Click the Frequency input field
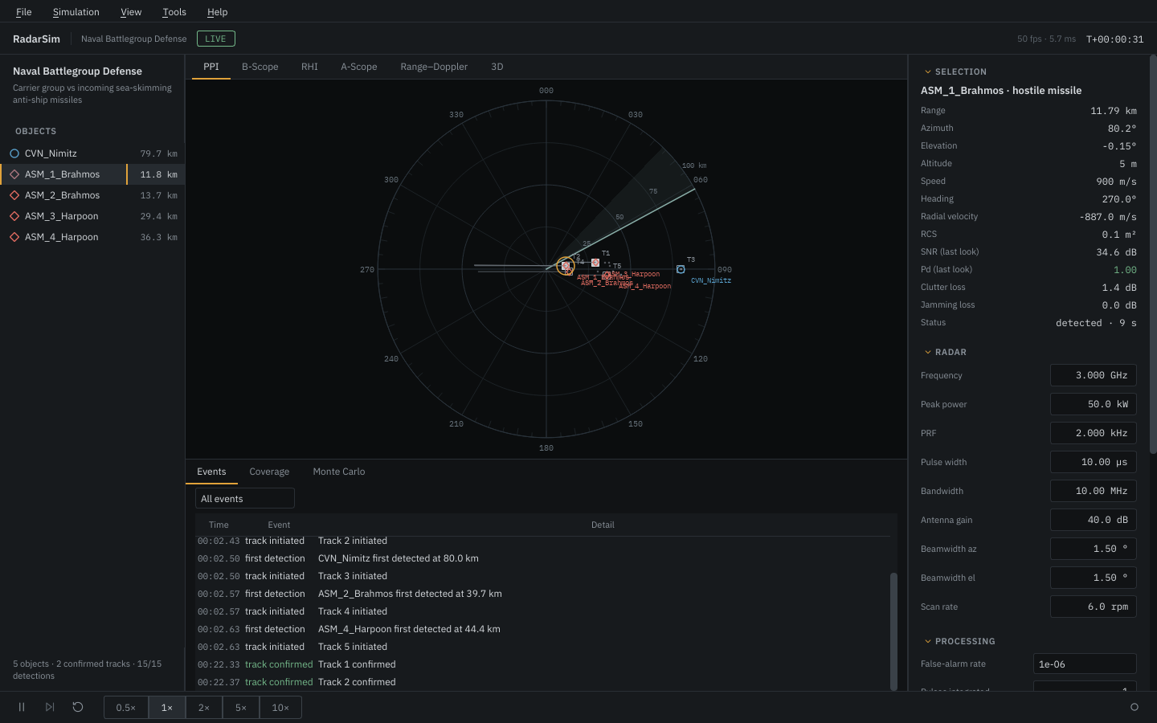 pyautogui.click(x=1094, y=375)
